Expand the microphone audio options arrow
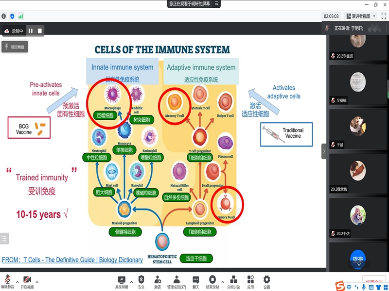The image size is (389, 291). (18, 281)
